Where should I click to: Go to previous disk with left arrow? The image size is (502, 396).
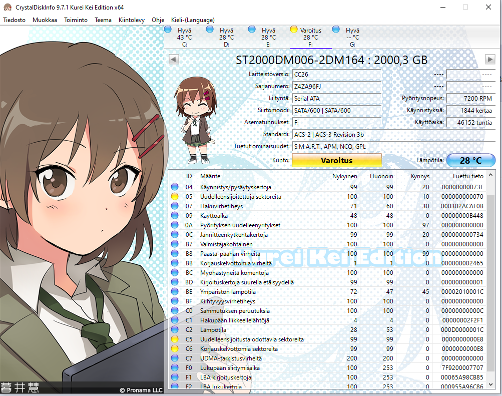(x=174, y=59)
